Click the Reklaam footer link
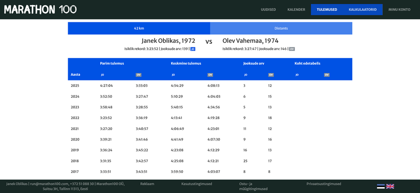 [x=147, y=184]
